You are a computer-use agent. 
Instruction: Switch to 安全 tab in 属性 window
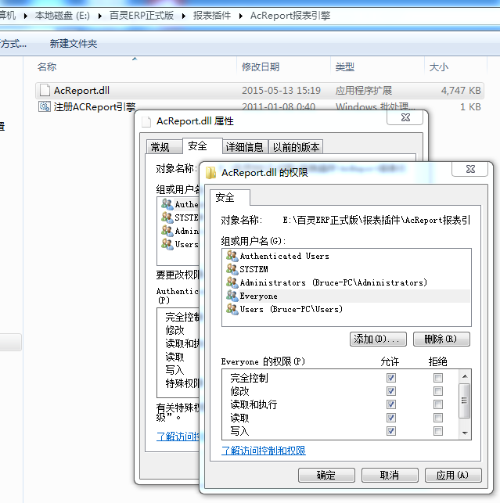point(202,146)
